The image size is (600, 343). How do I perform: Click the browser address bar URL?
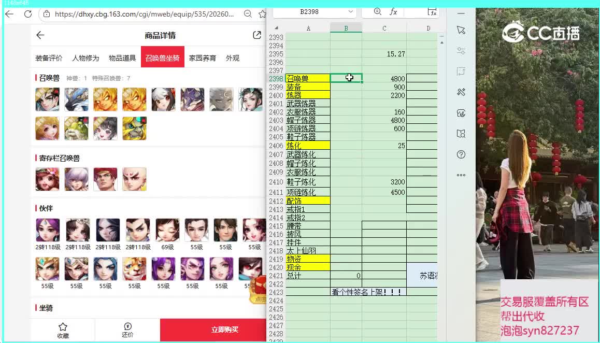pyautogui.click(x=144, y=14)
